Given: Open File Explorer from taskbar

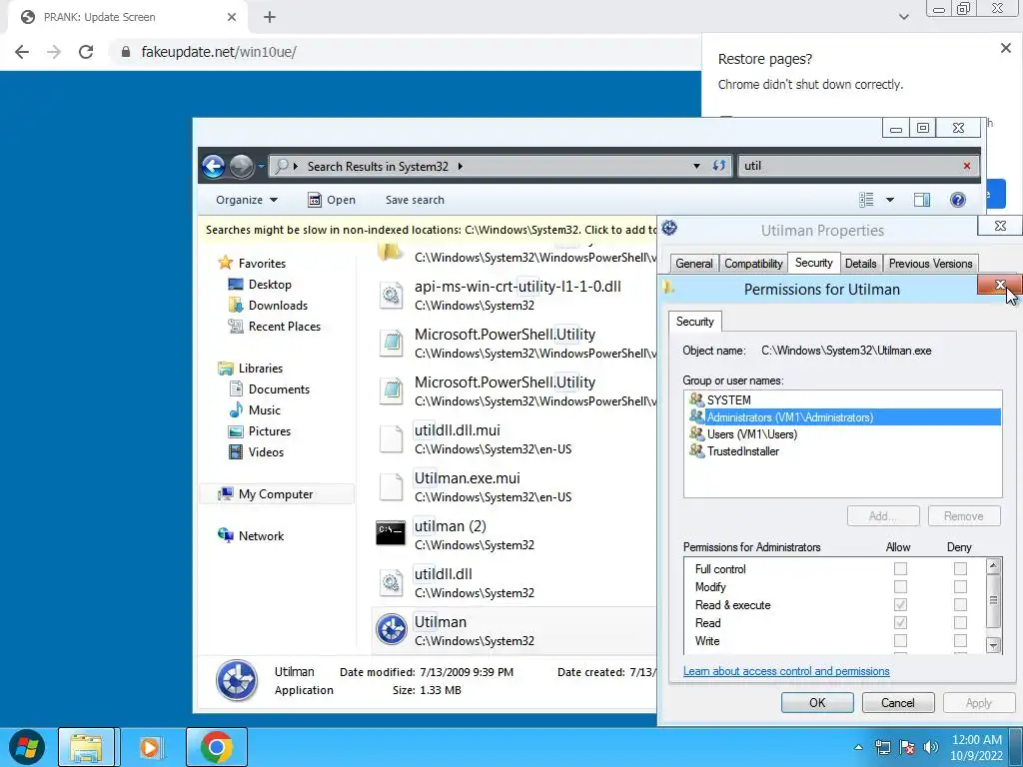Looking at the screenshot, I should pyautogui.click(x=86, y=747).
